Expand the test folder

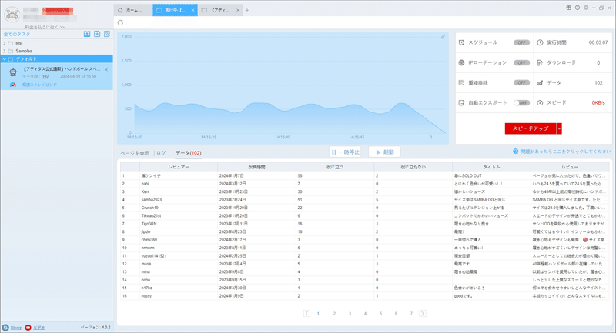[x=5, y=43]
